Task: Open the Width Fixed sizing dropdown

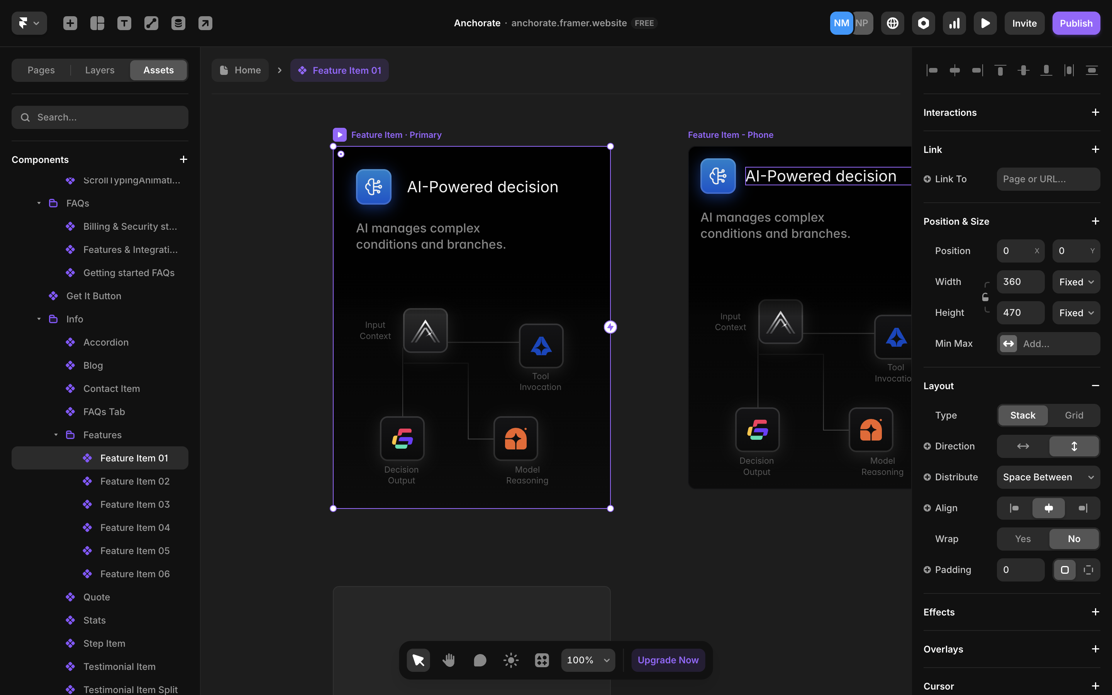Action: [x=1076, y=282]
